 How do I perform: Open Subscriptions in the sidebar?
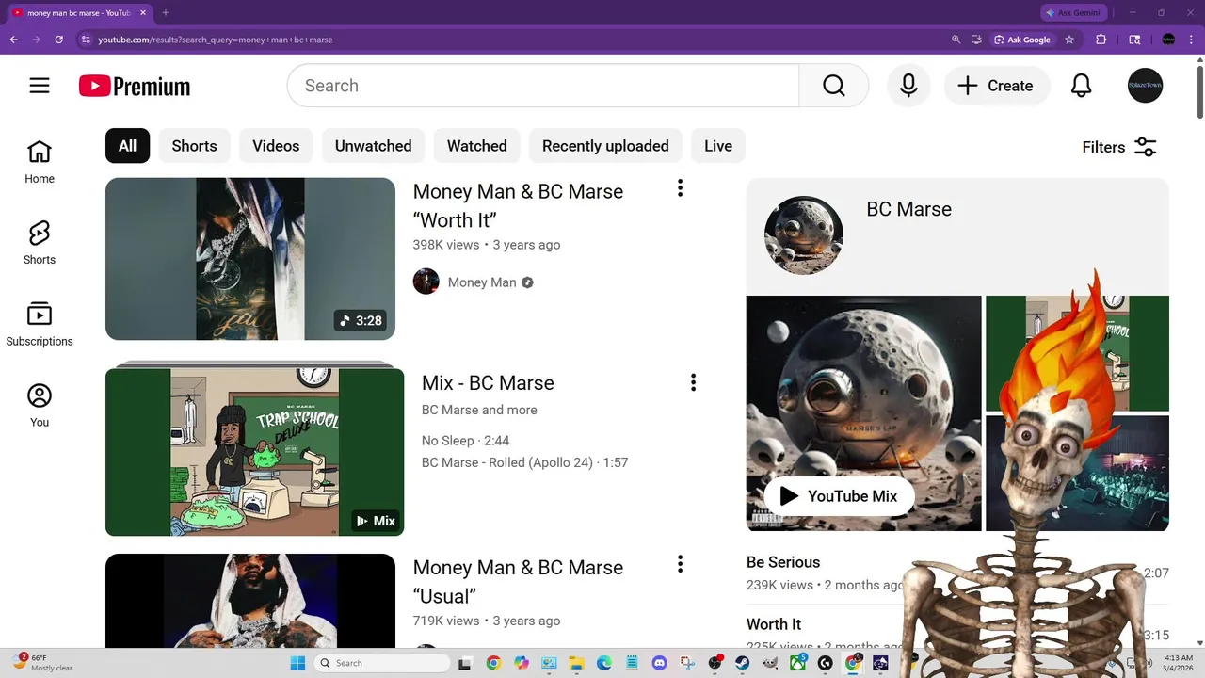coord(40,325)
